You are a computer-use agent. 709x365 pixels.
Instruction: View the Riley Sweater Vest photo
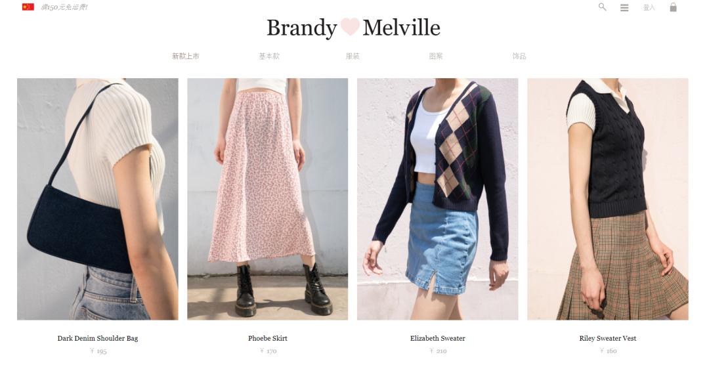pyautogui.click(x=608, y=199)
